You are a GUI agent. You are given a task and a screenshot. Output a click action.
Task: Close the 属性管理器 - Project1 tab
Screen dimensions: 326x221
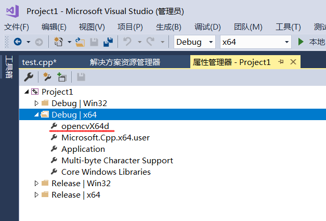(293, 62)
